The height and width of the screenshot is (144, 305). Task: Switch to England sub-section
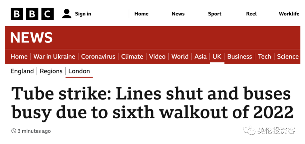[22, 71]
